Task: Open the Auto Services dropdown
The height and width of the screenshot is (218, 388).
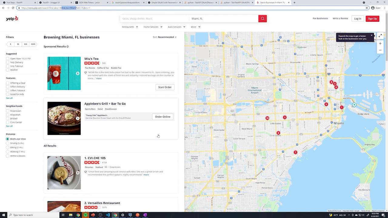Action: click(x=176, y=27)
